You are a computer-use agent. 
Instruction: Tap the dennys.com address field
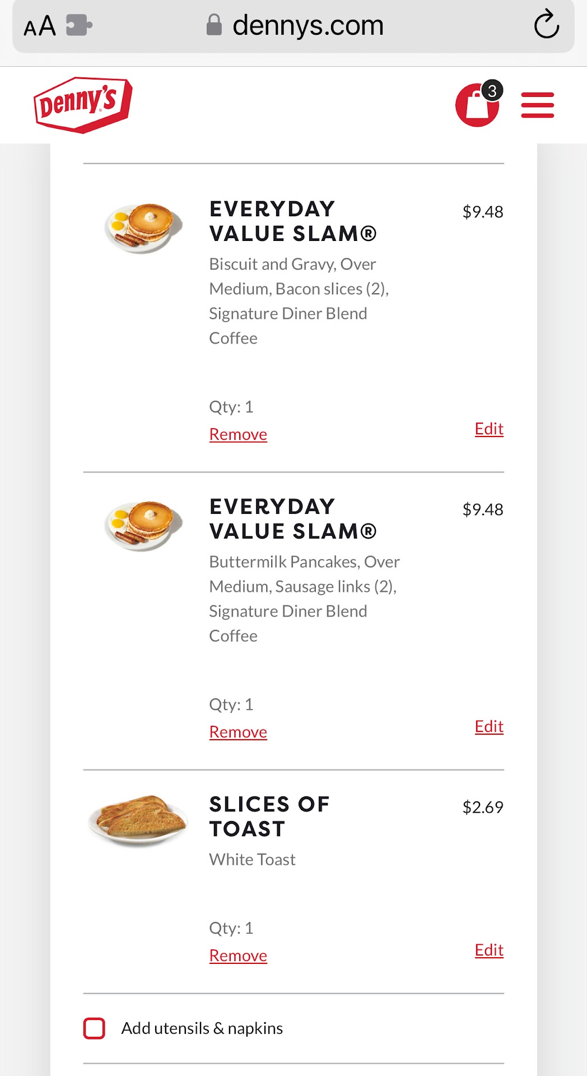(x=308, y=26)
